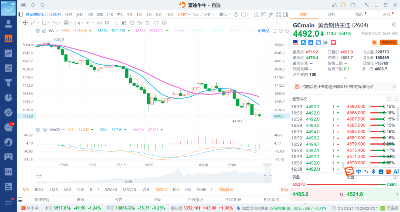Open the code editor sidebar icon
The height and width of the screenshot is (212, 400).
coord(9,171)
